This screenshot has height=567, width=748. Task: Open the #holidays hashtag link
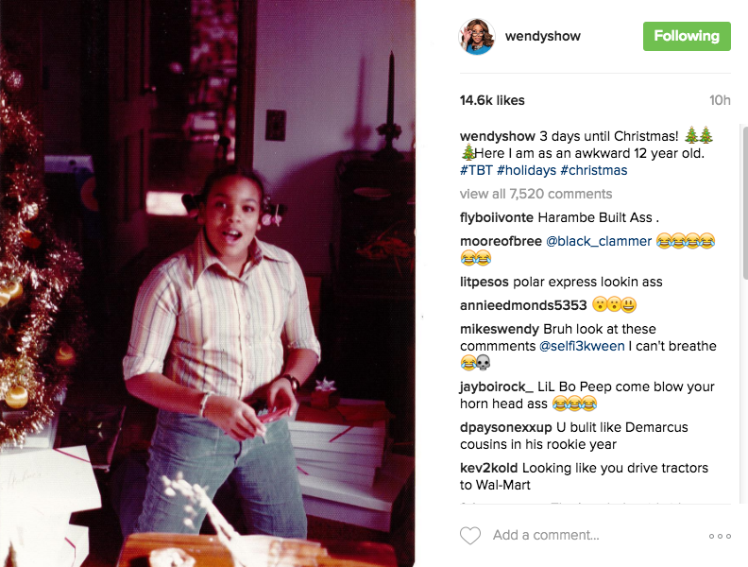coord(526,170)
